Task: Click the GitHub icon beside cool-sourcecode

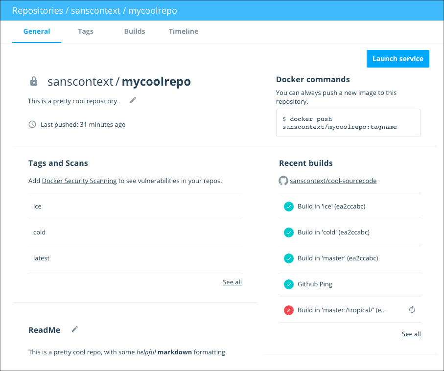Action: (283, 181)
